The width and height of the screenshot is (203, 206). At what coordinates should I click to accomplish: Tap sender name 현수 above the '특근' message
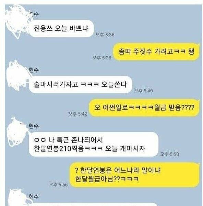tap(34, 126)
